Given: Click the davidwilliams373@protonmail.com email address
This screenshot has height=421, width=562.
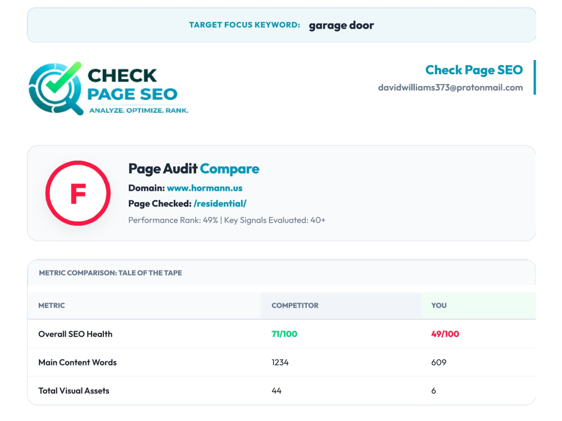Looking at the screenshot, I should click(450, 88).
